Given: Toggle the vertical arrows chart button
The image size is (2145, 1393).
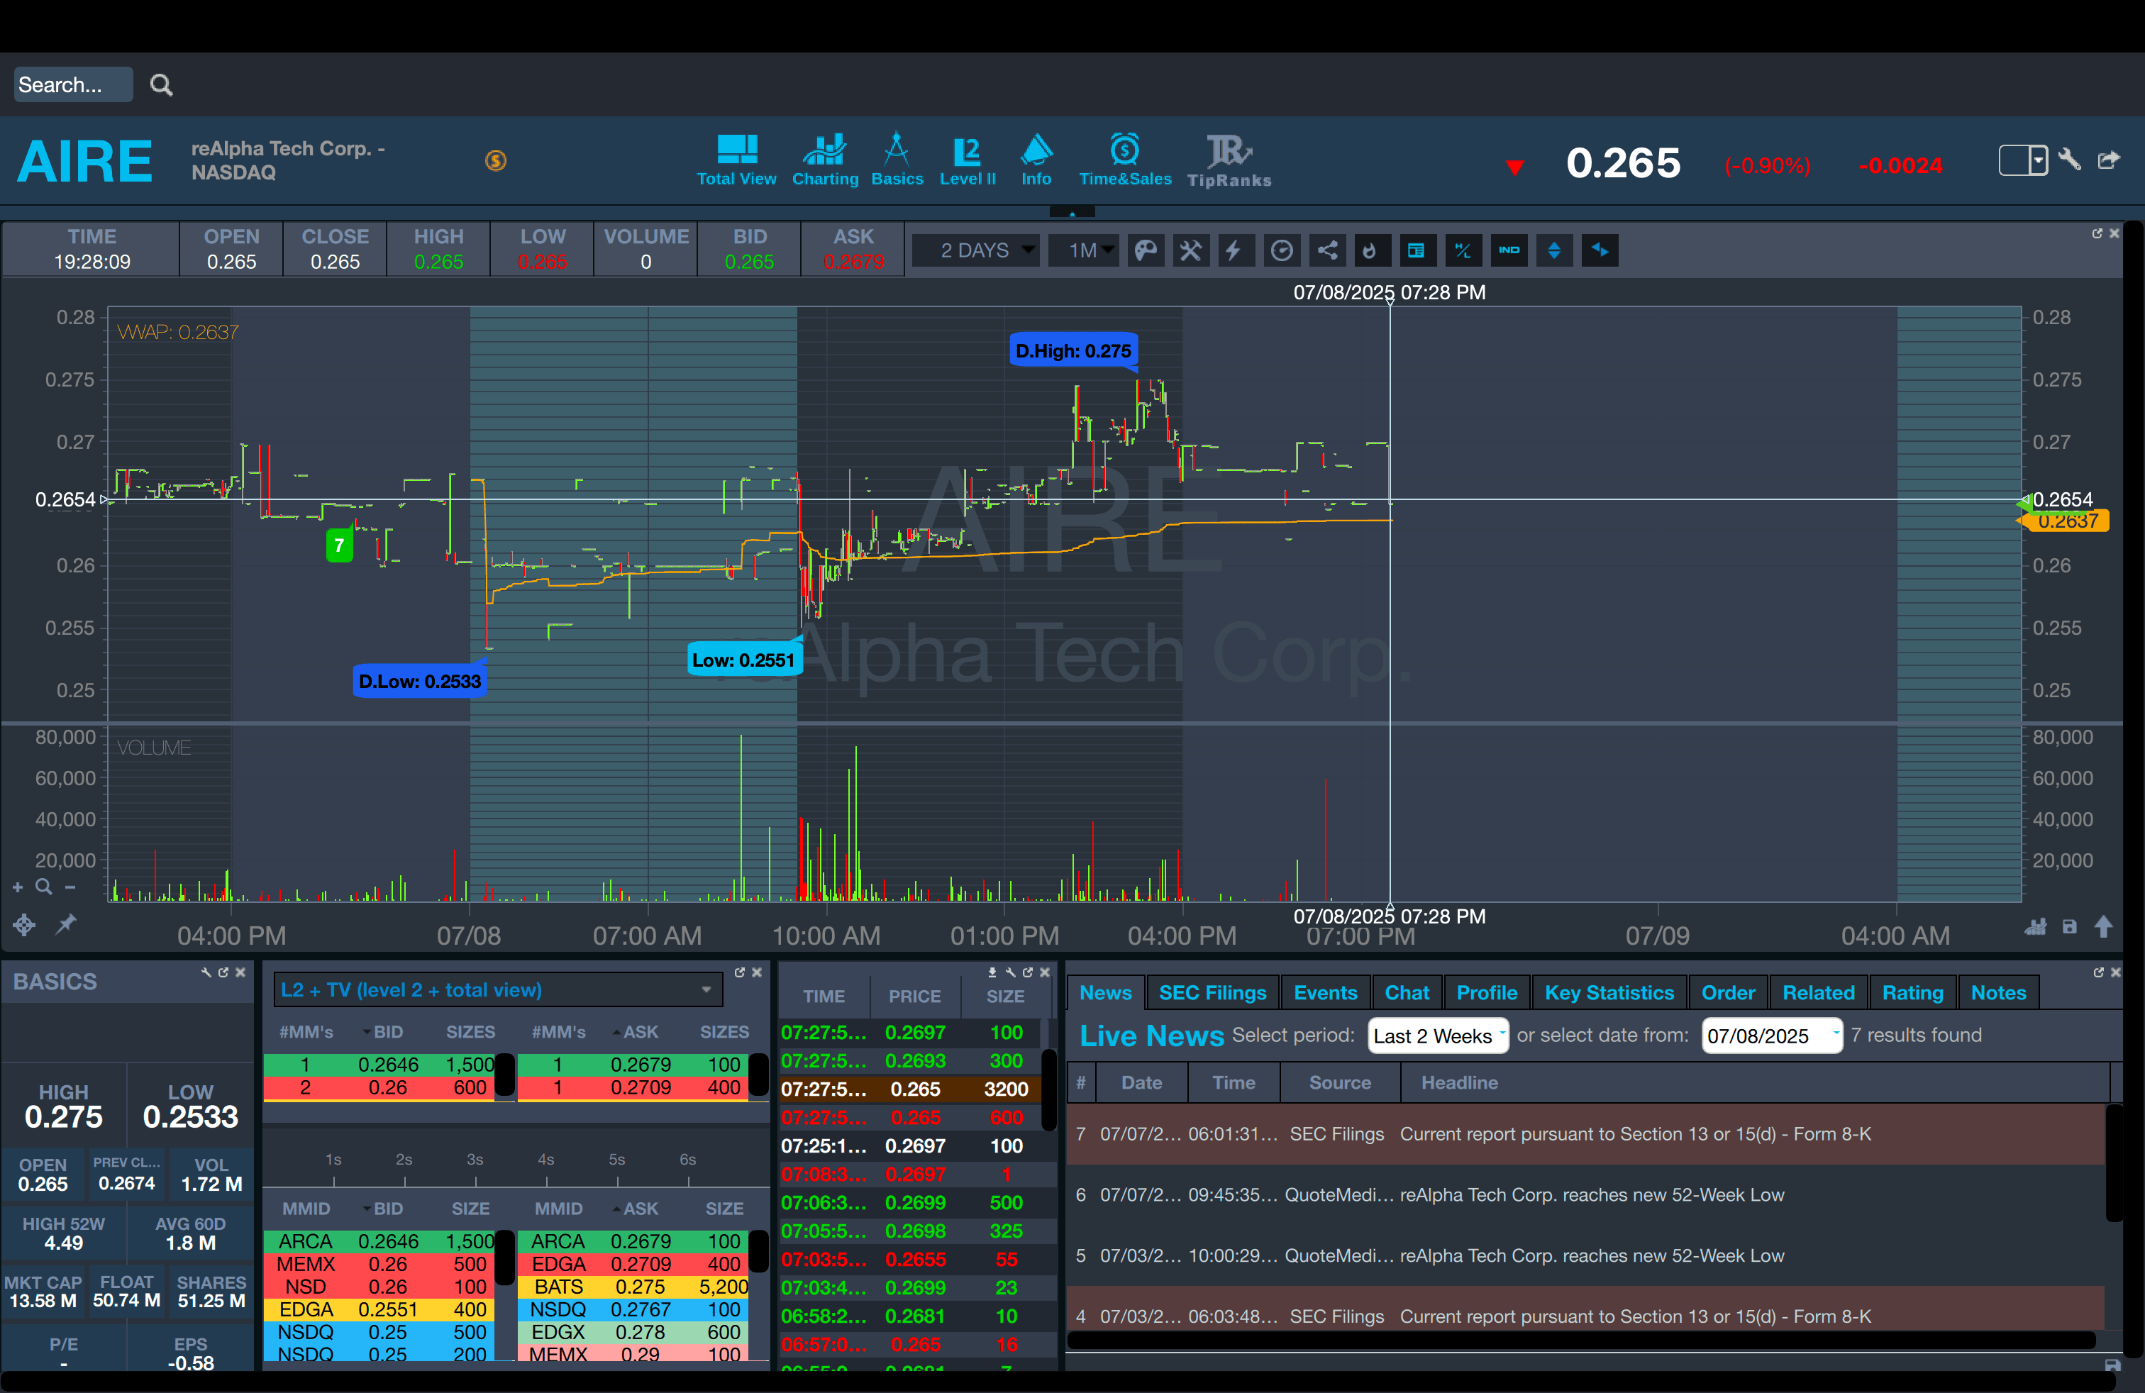Looking at the screenshot, I should click(x=1555, y=250).
